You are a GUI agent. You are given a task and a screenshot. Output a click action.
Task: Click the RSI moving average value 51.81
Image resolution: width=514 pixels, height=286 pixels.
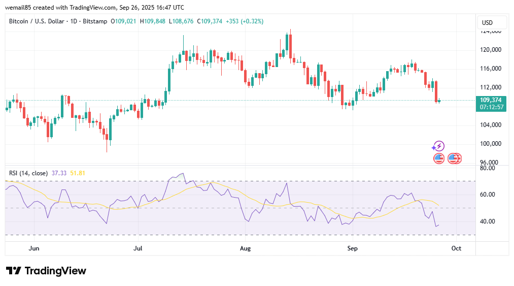(x=78, y=173)
